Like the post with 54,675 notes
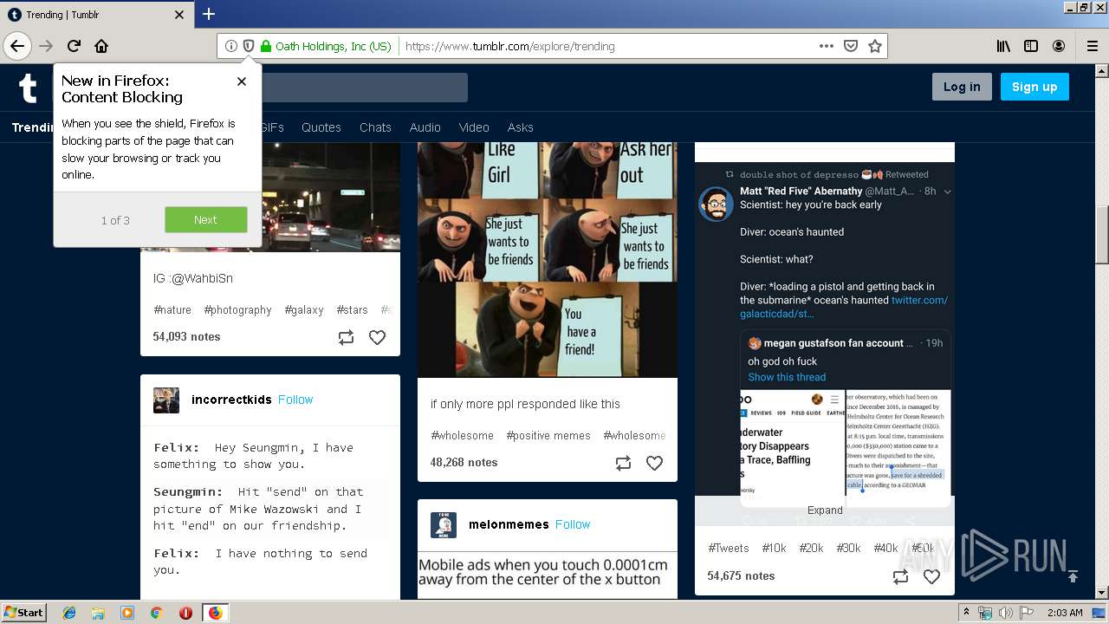1109x624 pixels. pyautogui.click(x=931, y=576)
